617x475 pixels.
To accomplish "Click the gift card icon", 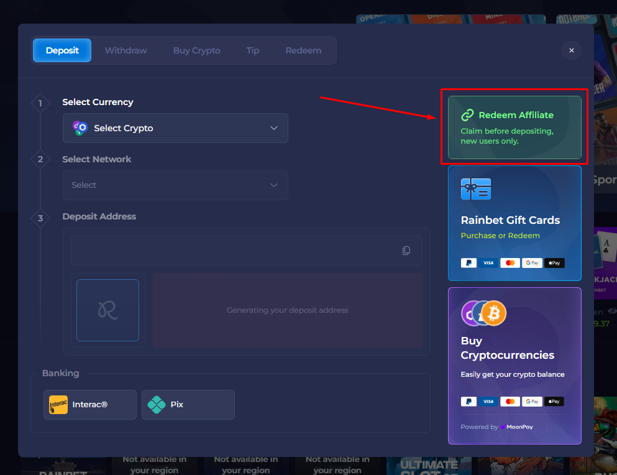I will (476, 189).
